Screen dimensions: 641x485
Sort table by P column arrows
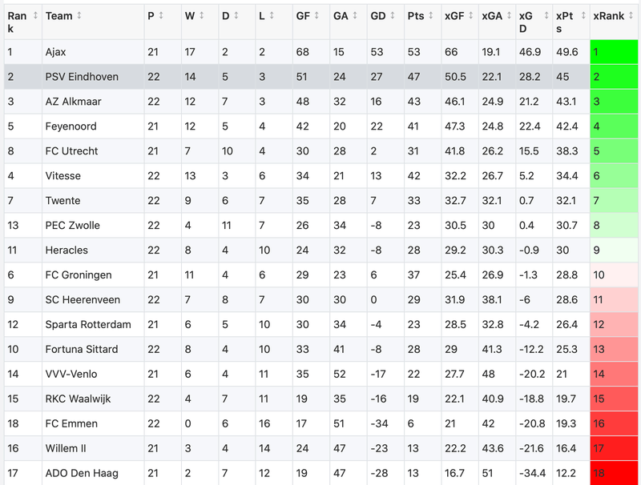[161, 16]
